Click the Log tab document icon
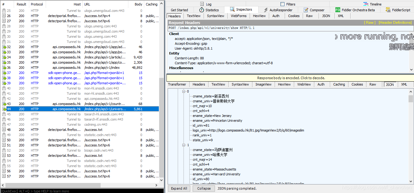This screenshot has height=193, width=414. (x=202, y=4)
